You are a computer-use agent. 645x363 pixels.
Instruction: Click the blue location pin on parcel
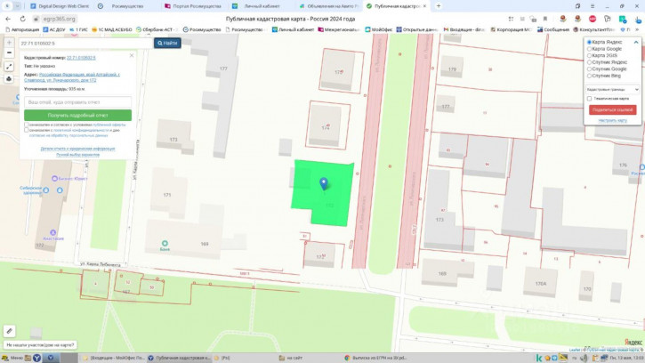[324, 183]
